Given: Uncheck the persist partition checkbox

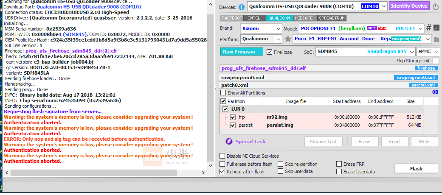Looking at the screenshot, I should (233, 125).
